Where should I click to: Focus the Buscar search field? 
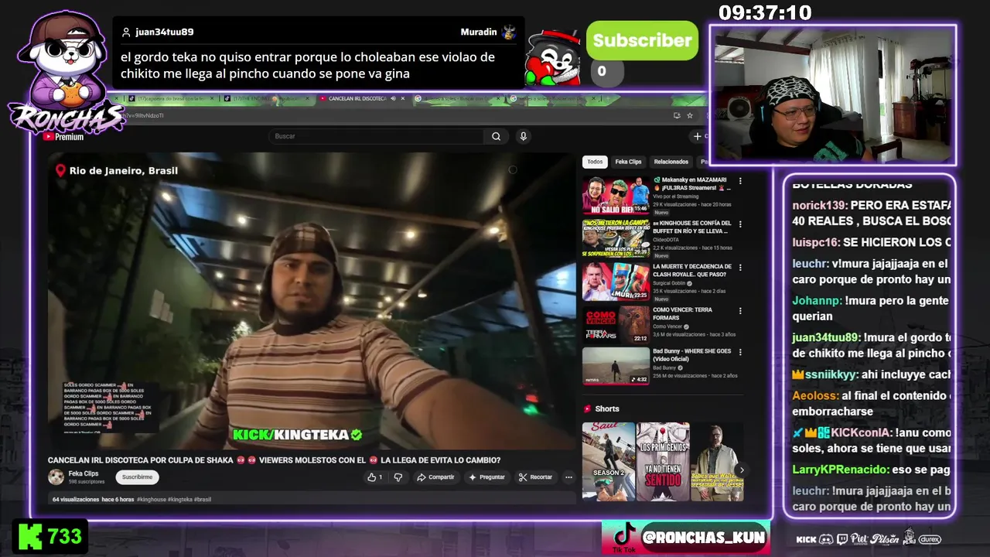(377, 136)
